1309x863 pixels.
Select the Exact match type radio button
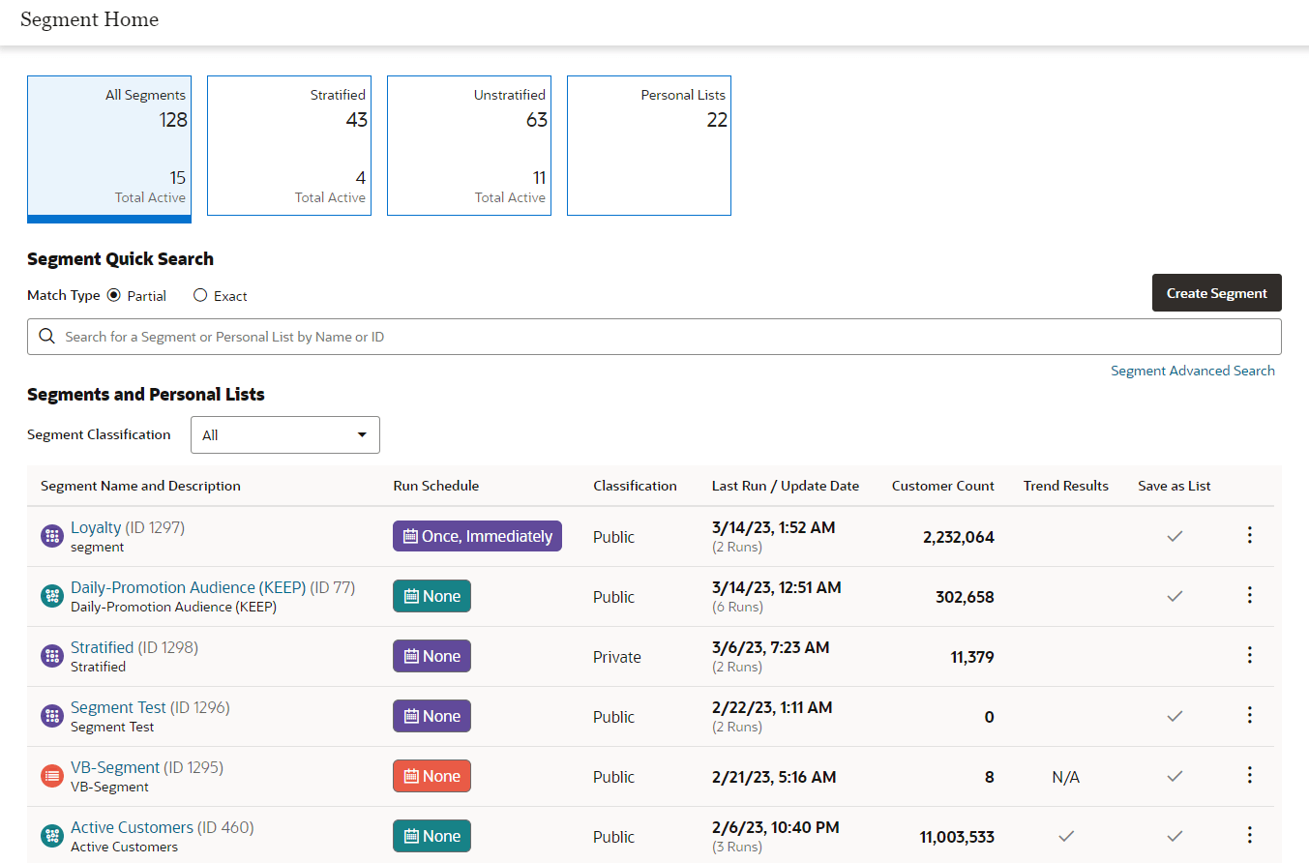point(200,295)
